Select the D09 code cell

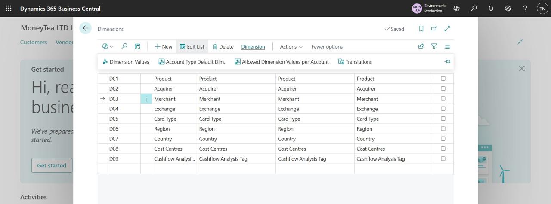tap(124, 159)
